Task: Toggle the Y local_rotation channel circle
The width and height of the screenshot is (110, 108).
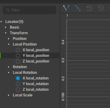Action: coord(18,84)
